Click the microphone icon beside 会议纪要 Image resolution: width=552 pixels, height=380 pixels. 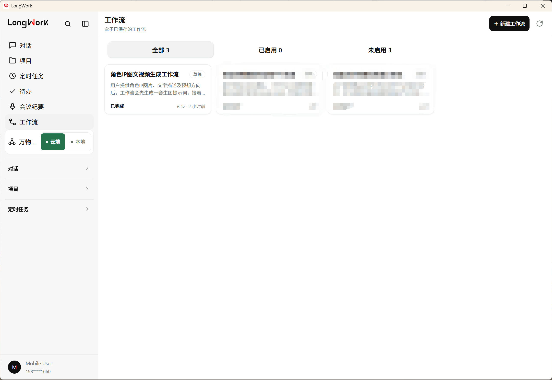tap(13, 107)
